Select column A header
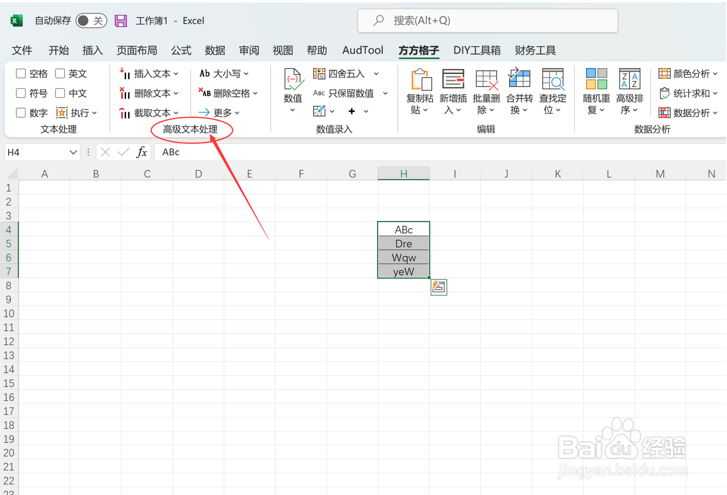This screenshot has width=727, height=495. (x=45, y=174)
